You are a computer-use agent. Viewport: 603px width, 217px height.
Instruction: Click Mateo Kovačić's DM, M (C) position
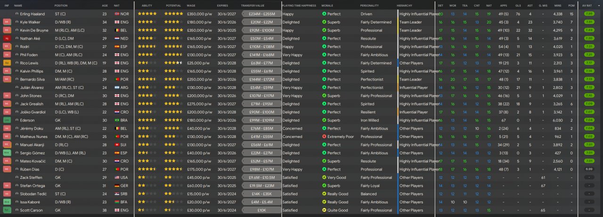coord(64,161)
